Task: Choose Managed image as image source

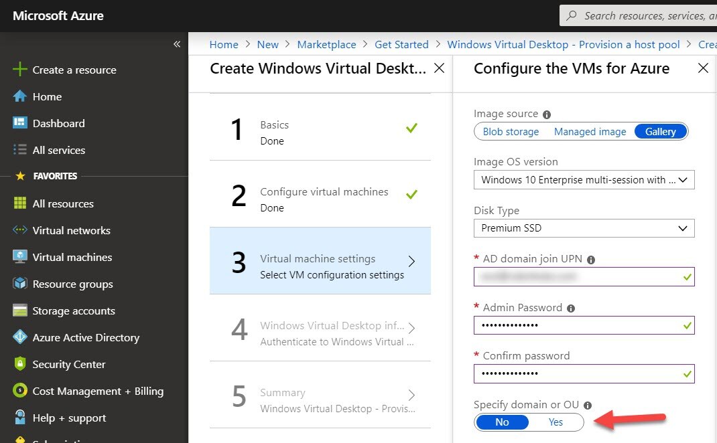Action: click(590, 132)
